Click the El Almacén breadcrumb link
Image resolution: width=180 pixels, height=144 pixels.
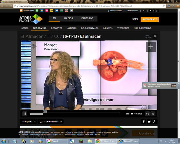[x=32, y=37]
